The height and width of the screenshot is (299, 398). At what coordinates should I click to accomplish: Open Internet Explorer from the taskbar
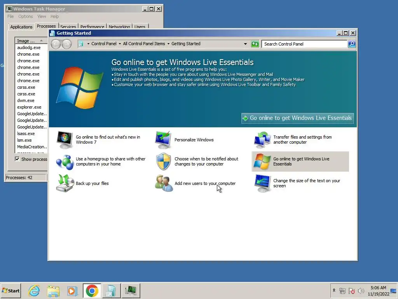pyautogui.click(x=34, y=290)
